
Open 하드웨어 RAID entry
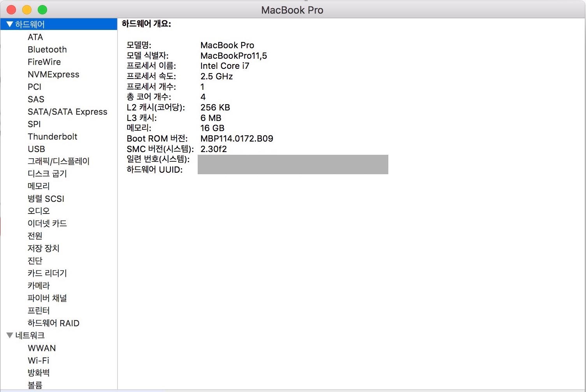point(53,323)
